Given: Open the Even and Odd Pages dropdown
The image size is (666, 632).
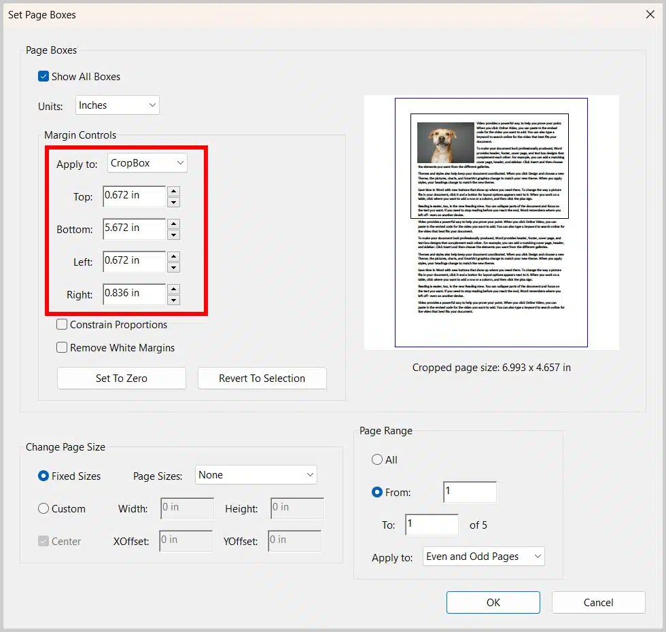Looking at the screenshot, I should [483, 557].
